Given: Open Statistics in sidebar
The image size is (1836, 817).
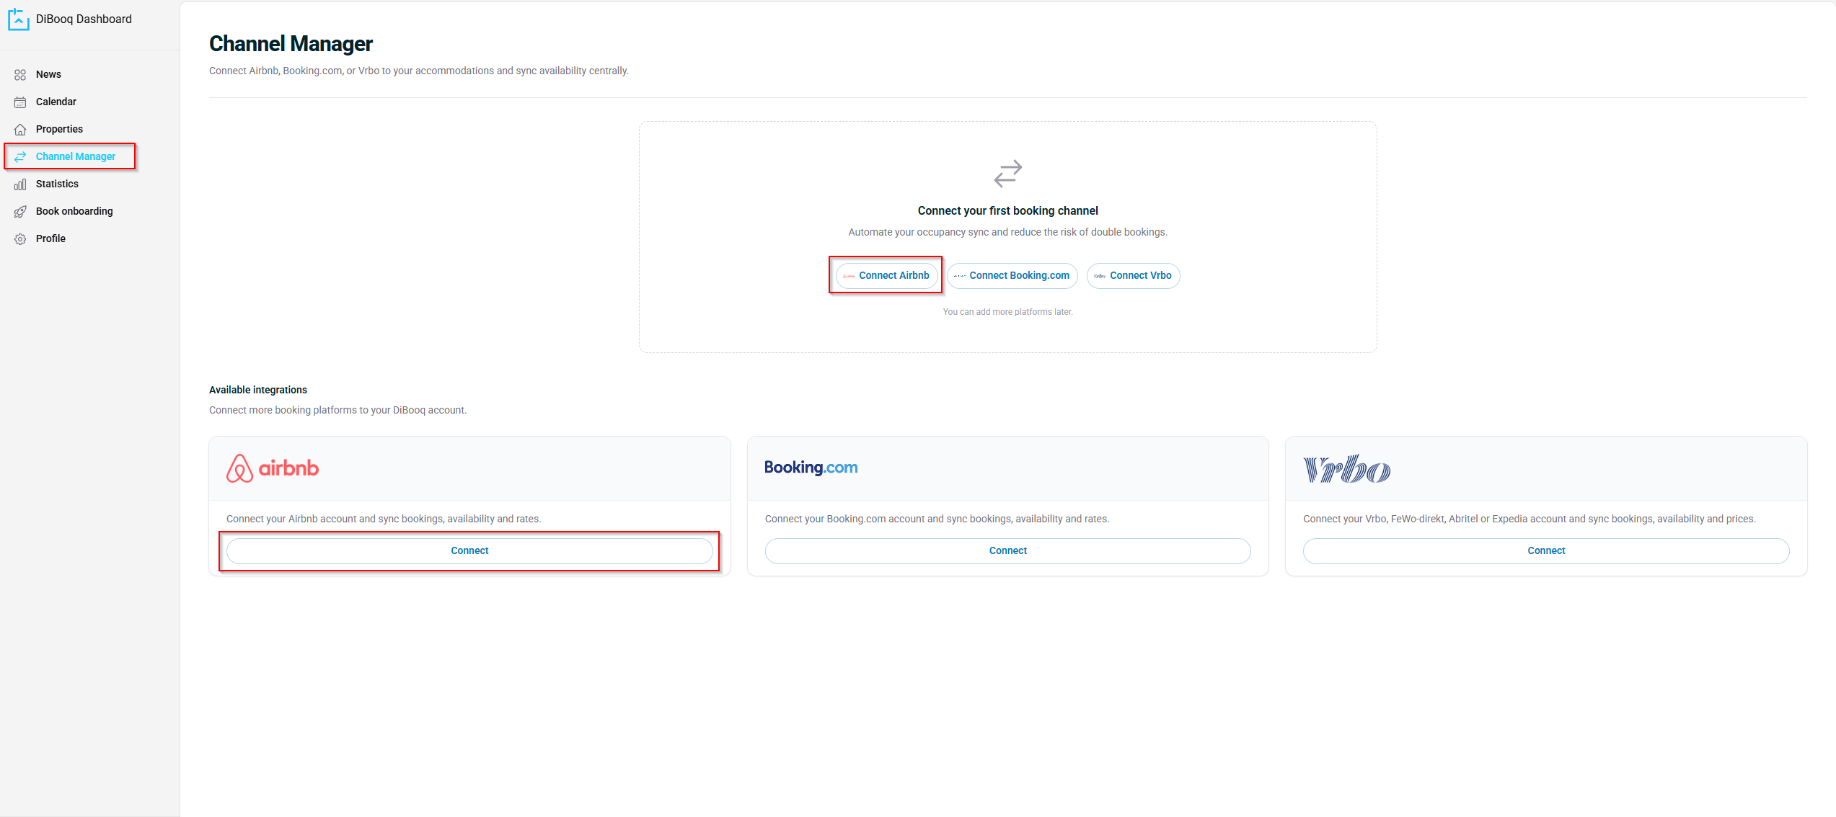Looking at the screenshot, I should point(57,184).
